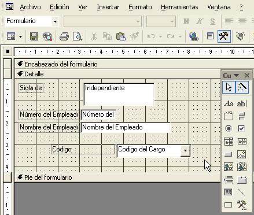The height and width of the screenshot is (215, 254).
Task: Open the View button dropdown arrow
Action: [20, 36]
